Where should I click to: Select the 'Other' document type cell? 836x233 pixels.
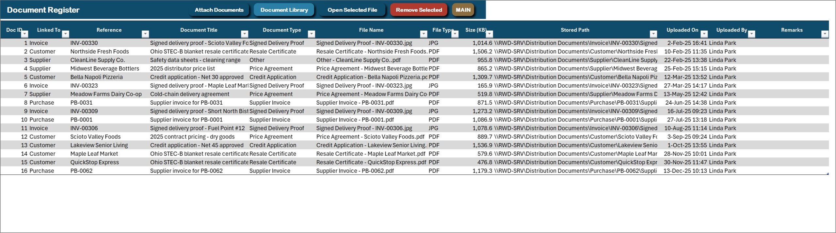(x=282, y=60)
